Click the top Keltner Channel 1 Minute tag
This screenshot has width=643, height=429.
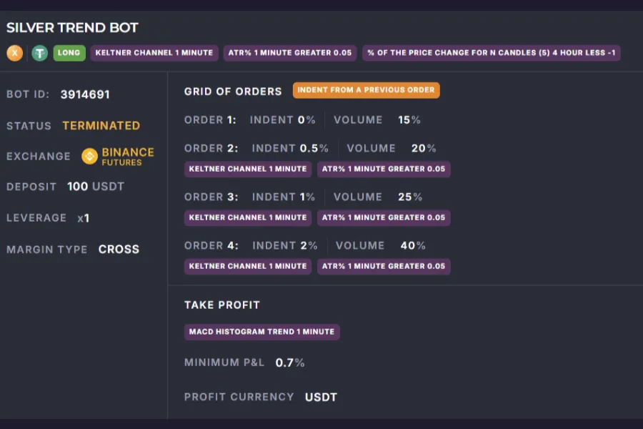pyautogui.click(x=154, y=53)
